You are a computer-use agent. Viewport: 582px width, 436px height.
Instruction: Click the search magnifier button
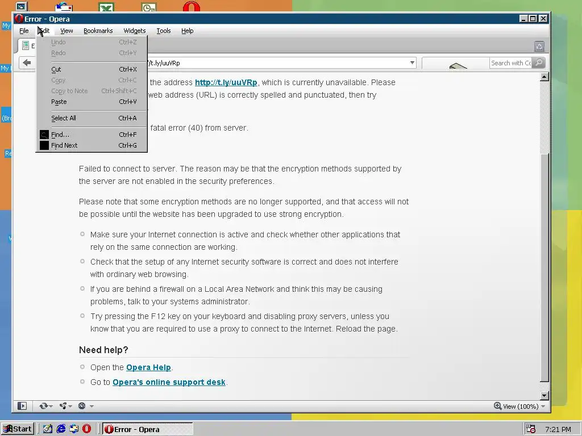(x=539, y=62)
